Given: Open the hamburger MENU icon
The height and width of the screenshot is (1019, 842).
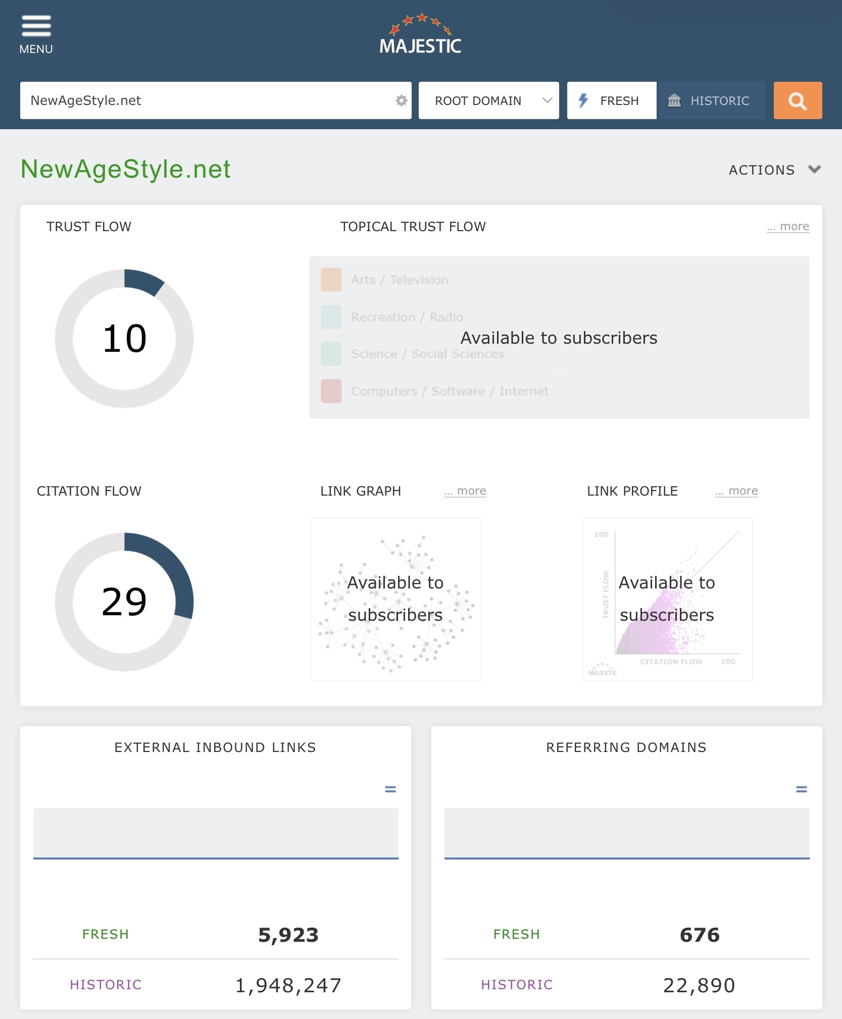Looking at the screenshot, I should (x=36, y=26).
